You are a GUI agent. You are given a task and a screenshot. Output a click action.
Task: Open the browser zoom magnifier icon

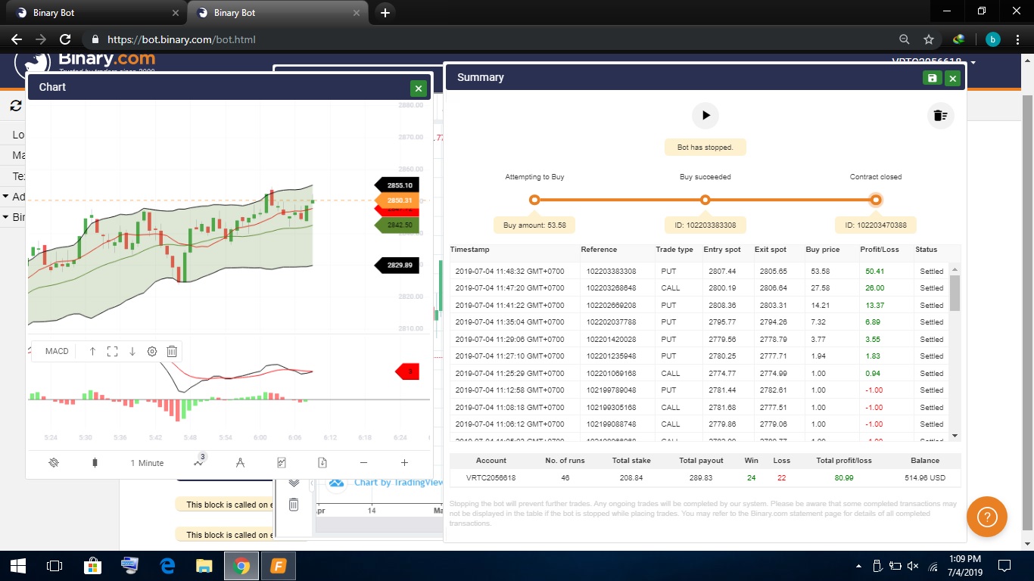pos(905,39)
